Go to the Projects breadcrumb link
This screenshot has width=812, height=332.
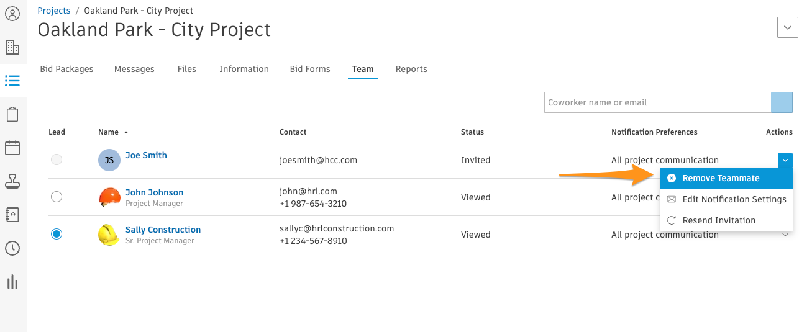point(54,11)
